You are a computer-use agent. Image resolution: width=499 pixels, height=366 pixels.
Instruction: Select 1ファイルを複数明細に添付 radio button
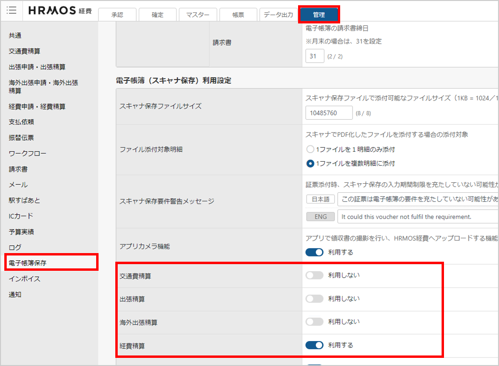(x=310, y=163)
